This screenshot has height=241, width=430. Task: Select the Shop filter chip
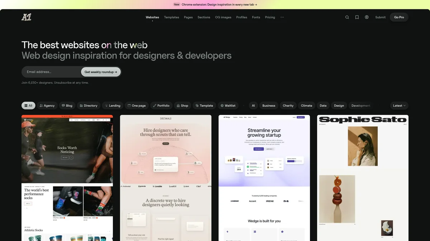[182, 106]
